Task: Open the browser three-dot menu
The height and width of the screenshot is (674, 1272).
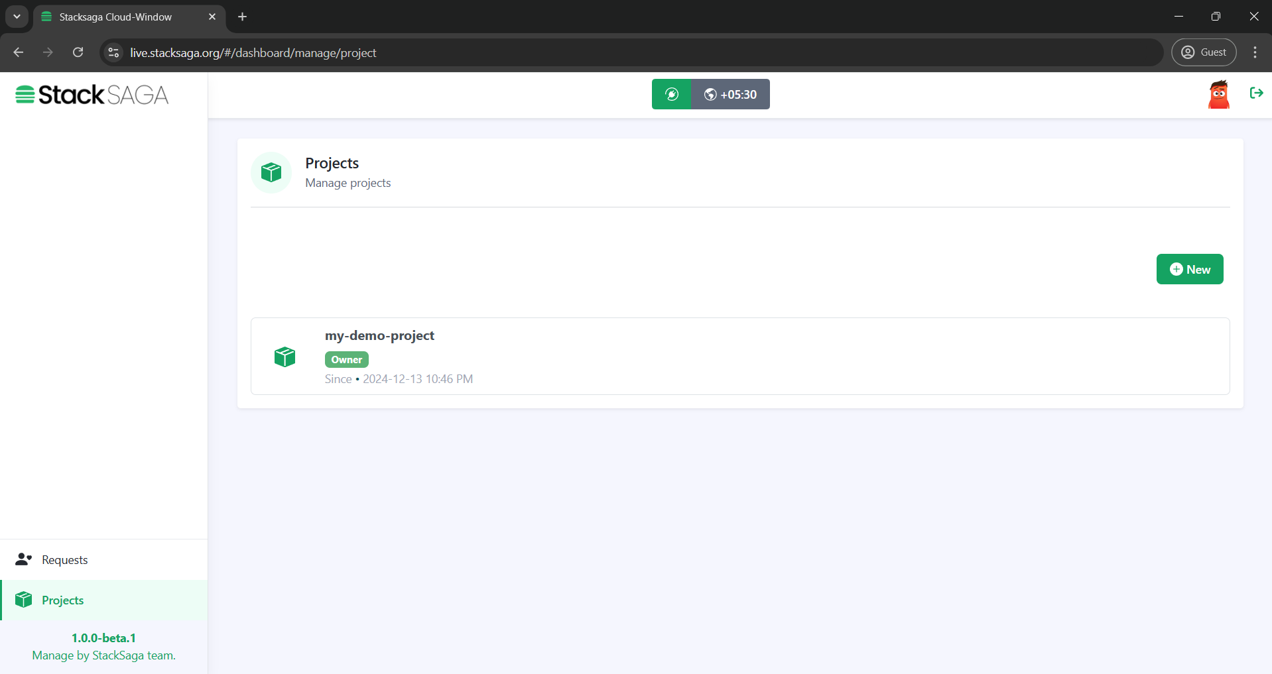Action: coord(1255,52)
